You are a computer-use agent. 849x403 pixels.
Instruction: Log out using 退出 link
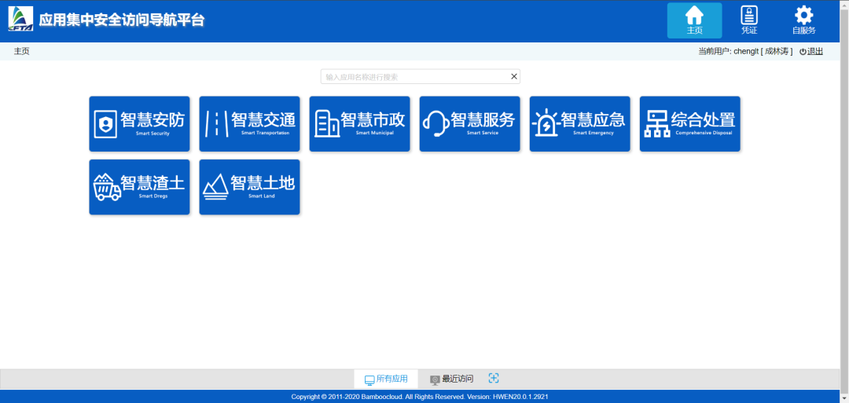pyautogui.click(x=811, y=51)
